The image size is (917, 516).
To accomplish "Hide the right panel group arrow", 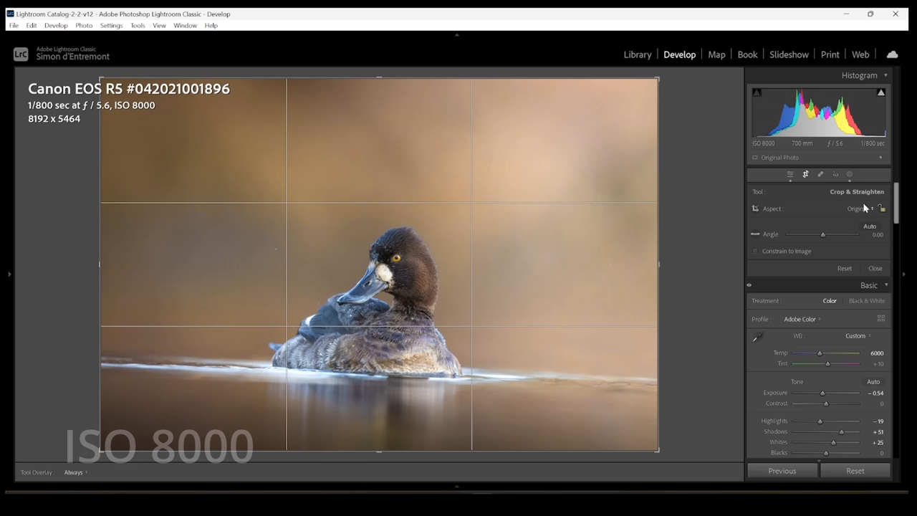I will [903, 274].
